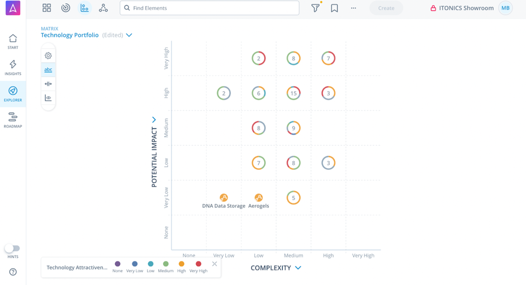
Task: Open the filter funnel icon
Action: coord(315,8)
